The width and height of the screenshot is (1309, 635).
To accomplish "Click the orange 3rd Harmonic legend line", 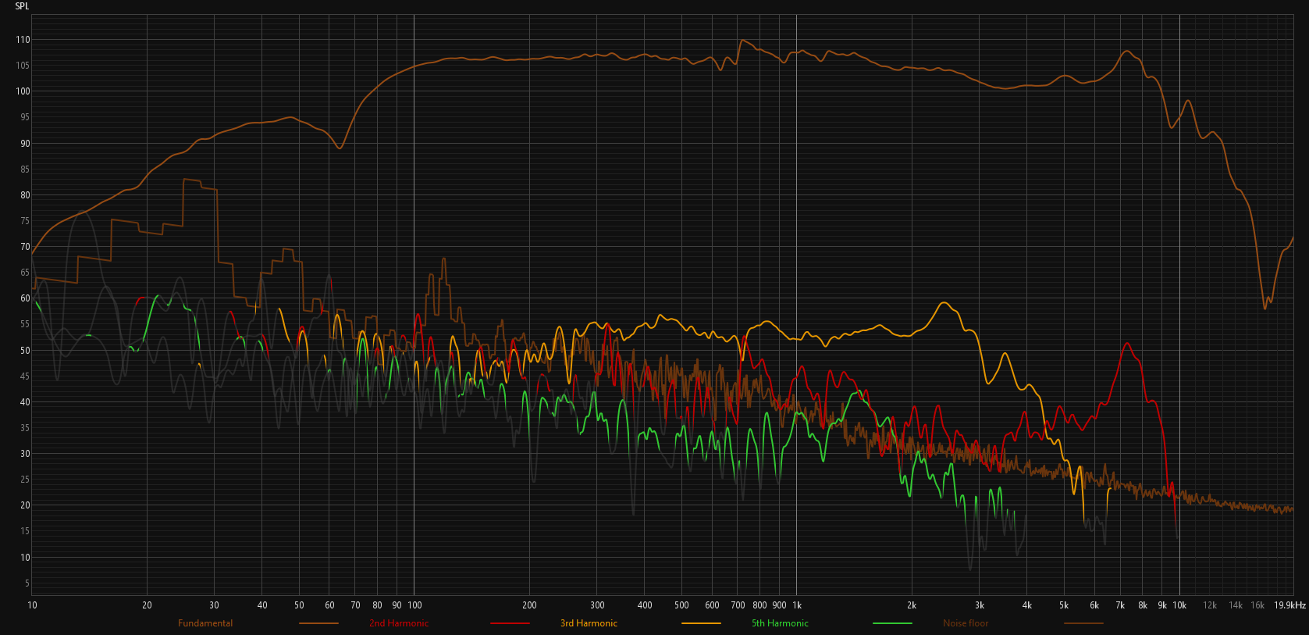I will coord(701,623).
